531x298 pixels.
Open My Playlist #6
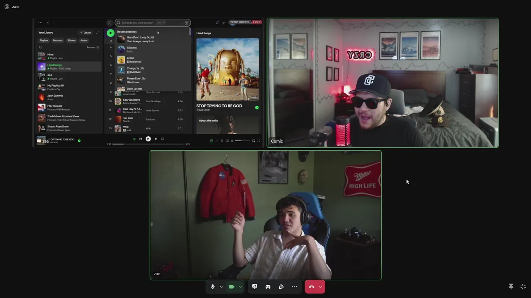click(x=69, y=87)
